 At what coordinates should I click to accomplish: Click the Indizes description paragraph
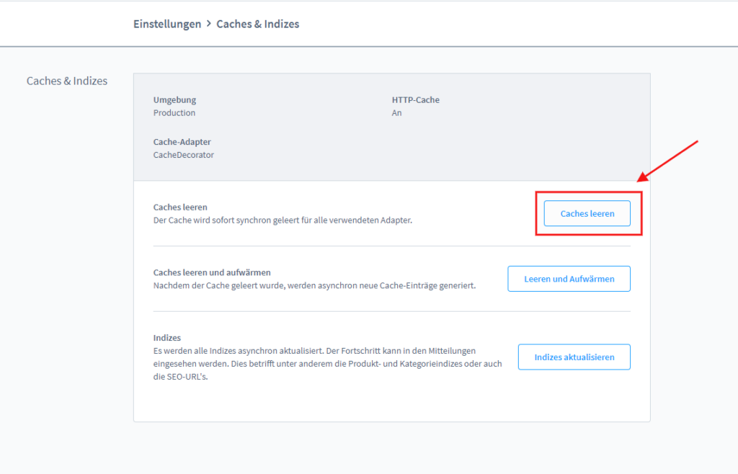point(327,364)
